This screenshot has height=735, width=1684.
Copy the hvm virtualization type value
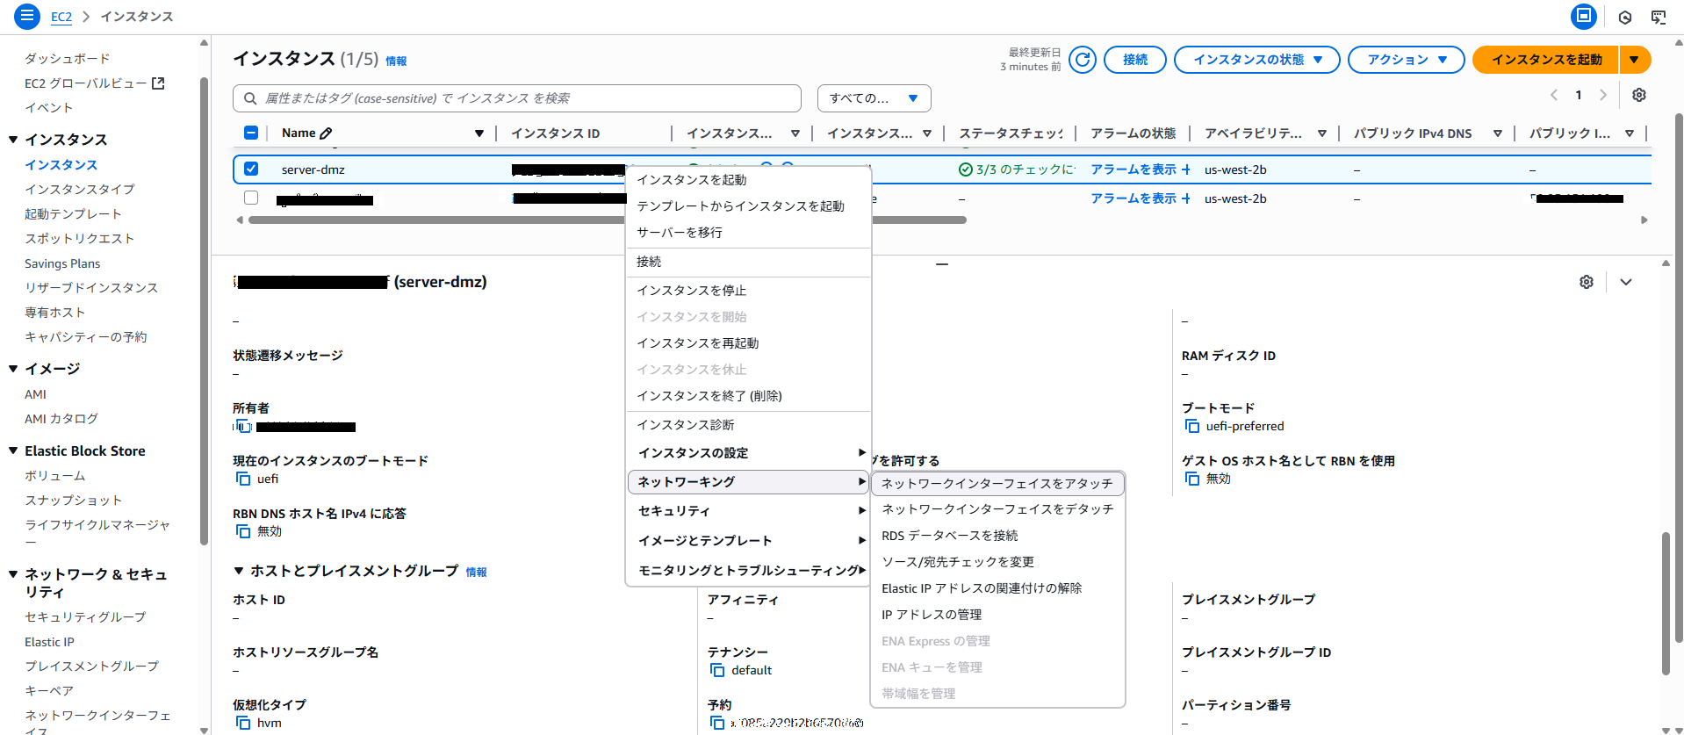tap(243, 723)
